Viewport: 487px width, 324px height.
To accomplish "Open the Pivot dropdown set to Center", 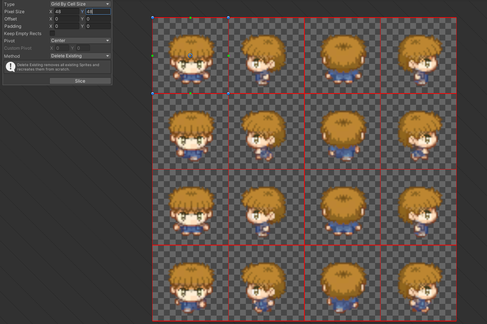I will 80,41.
